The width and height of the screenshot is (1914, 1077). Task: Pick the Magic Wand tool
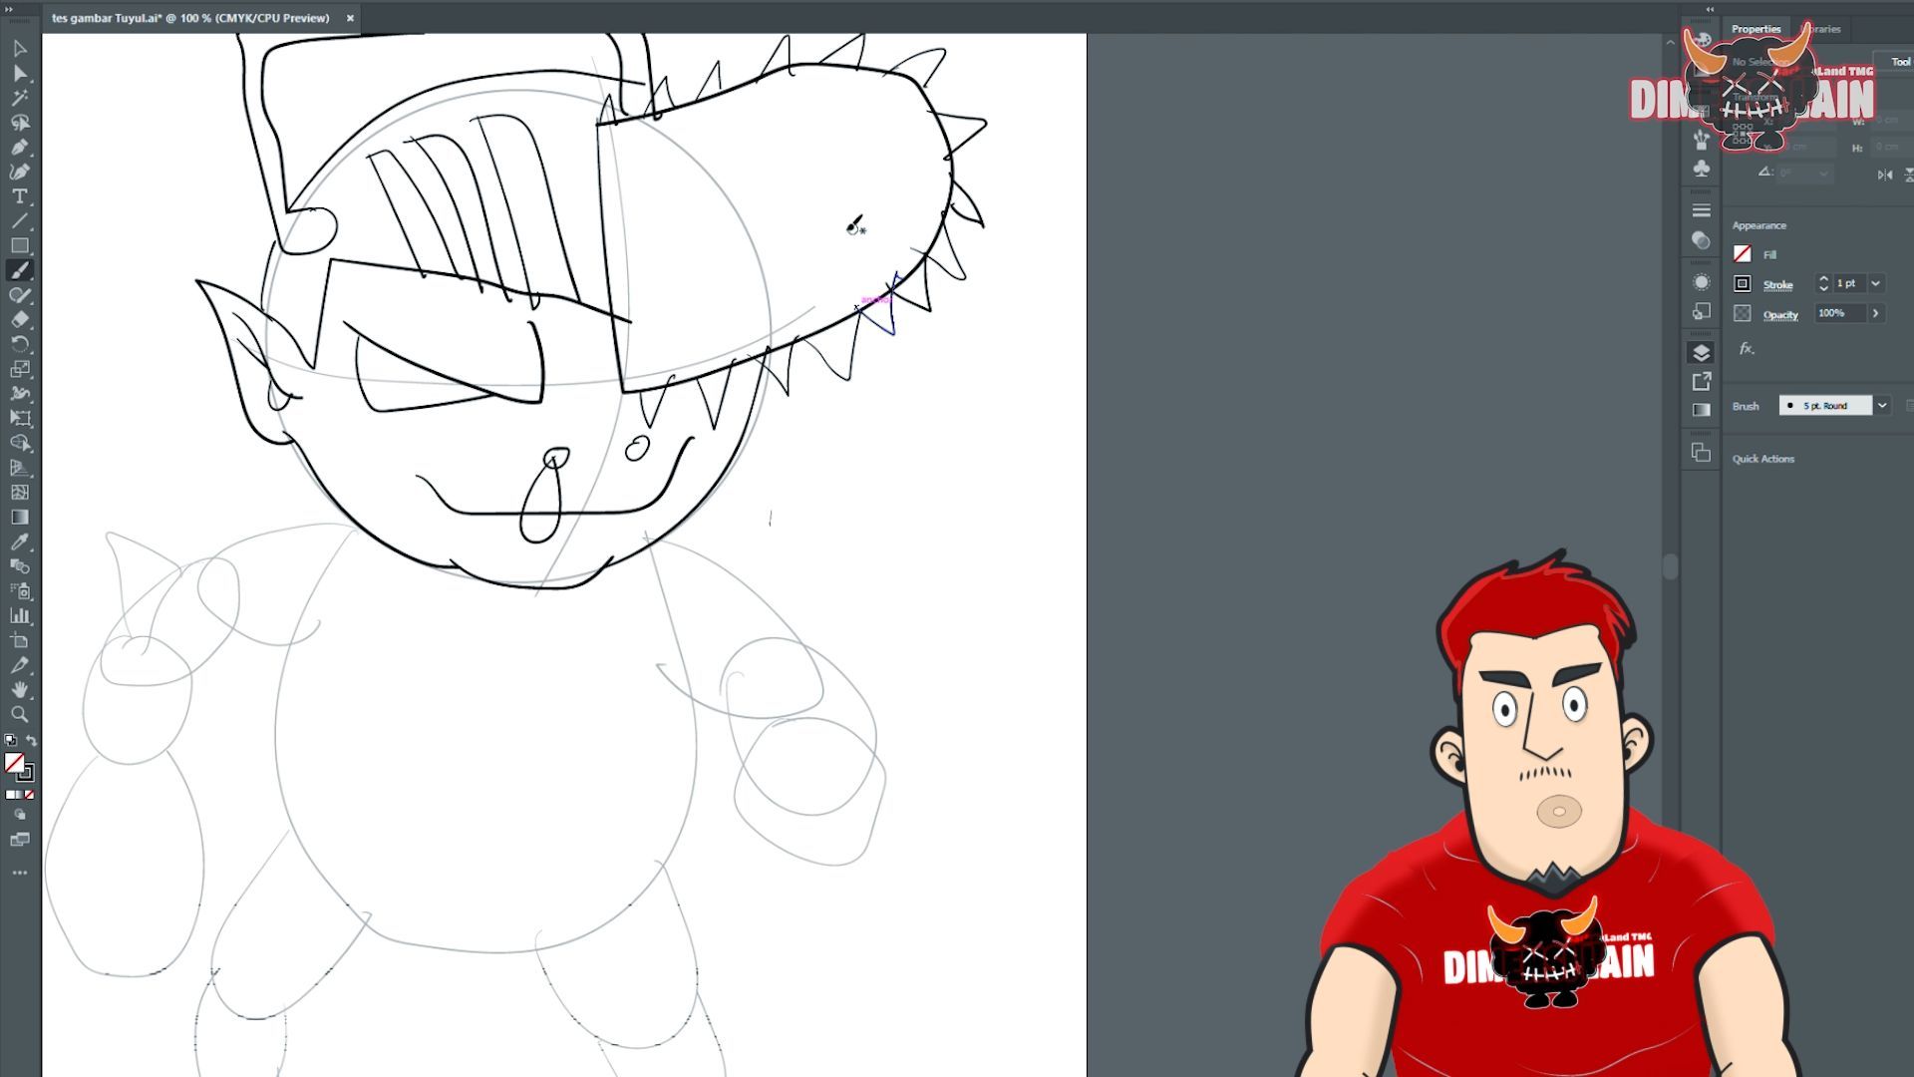[20, 98]
